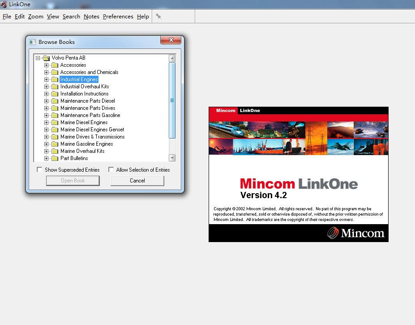Expand the Installation Instructions node
The width and height of the screenshot is (415, 325).
pos(46,94)
